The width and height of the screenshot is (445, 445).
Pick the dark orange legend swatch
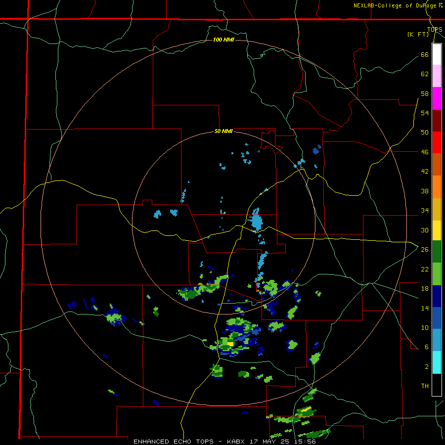pyautogui.click(x=437, y=164)
